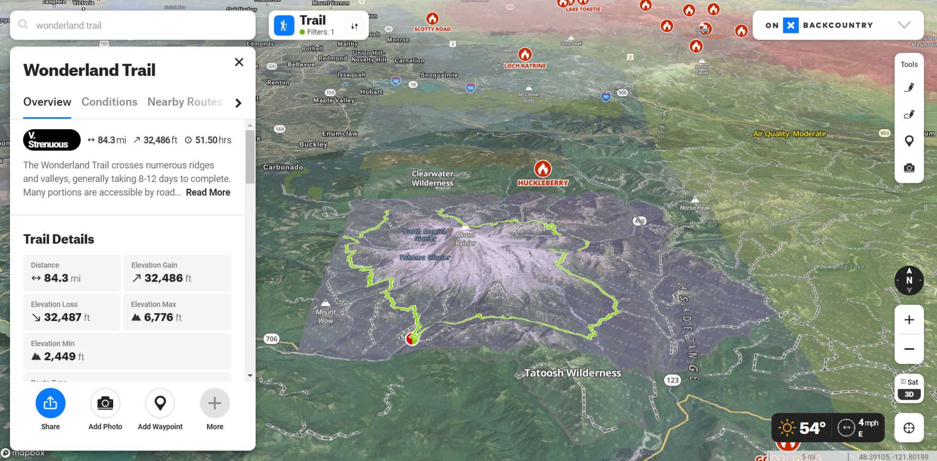The width and height of the screenshot is (937, 461).
Task: Center map on my location
Action: (x=909, y=428)
